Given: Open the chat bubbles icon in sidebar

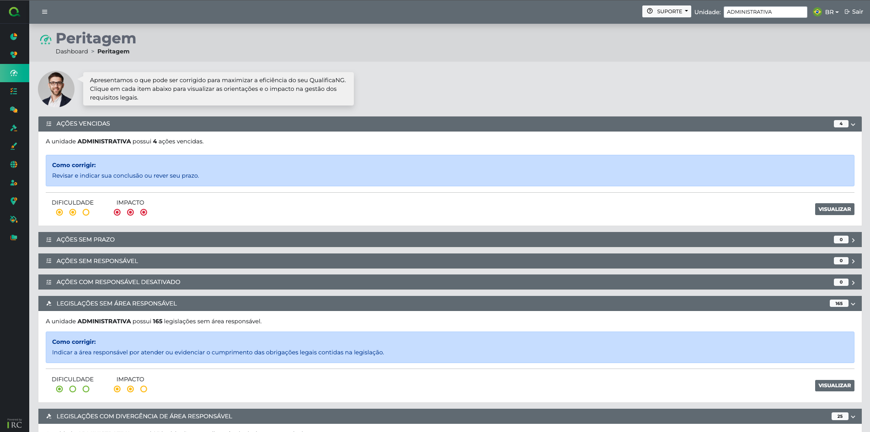Looking at the screenshot, I should 14,110.
